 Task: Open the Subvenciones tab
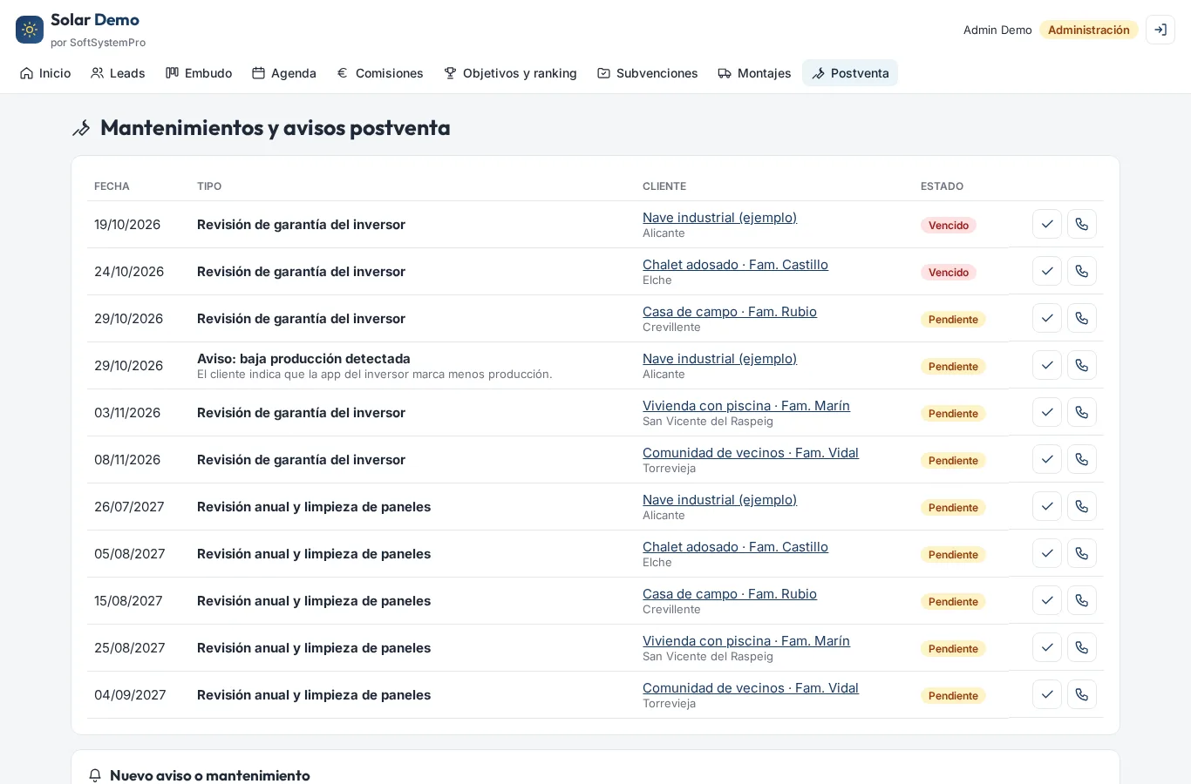pos(648,73)
